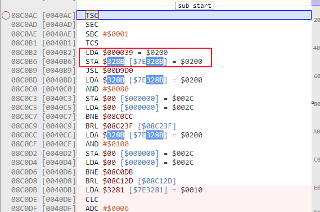Click address 08C0B2 in the margin
This screenshot has height=212, width=320.
pos(24,53)
